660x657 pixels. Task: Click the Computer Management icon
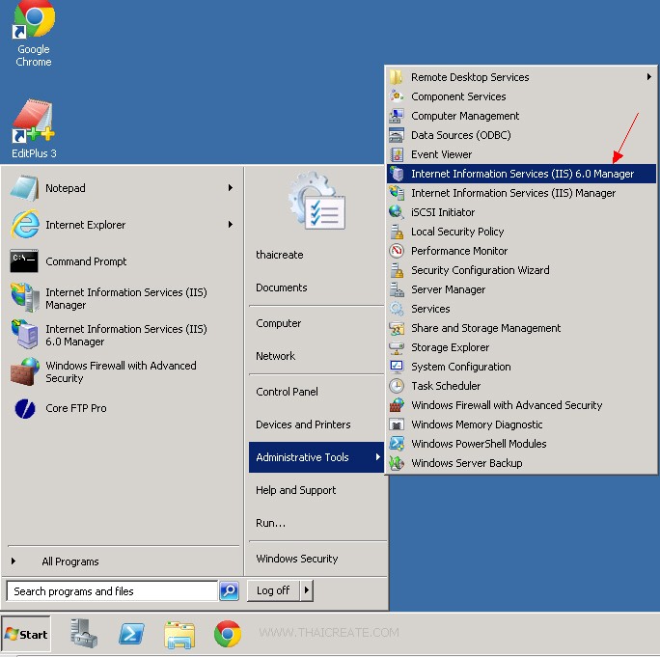coord(397,116)
